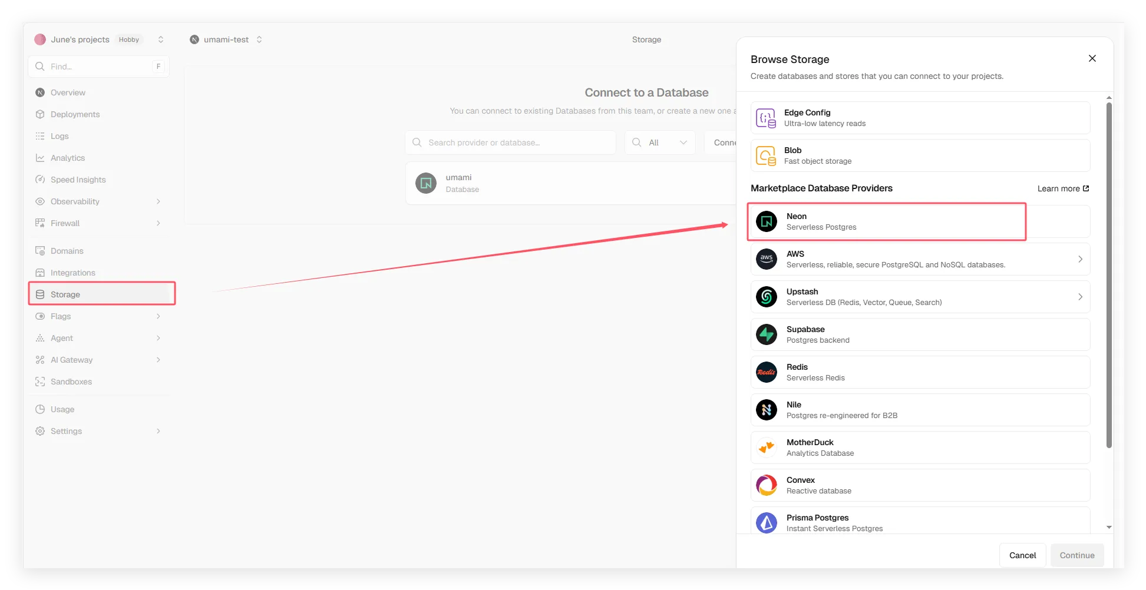Click the Browse Storage panel scrollbar

[x=1109, y=276]
